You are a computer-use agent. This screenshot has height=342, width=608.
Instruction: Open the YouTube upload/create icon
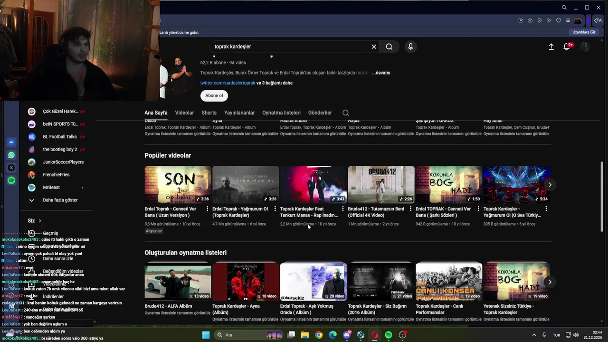pyautogui.click(x=551, y=47)
